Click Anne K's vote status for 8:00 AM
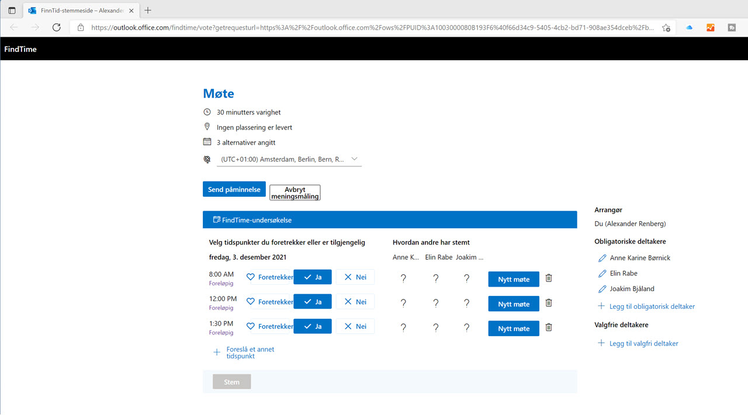748x415 pixels. point(403,279)
